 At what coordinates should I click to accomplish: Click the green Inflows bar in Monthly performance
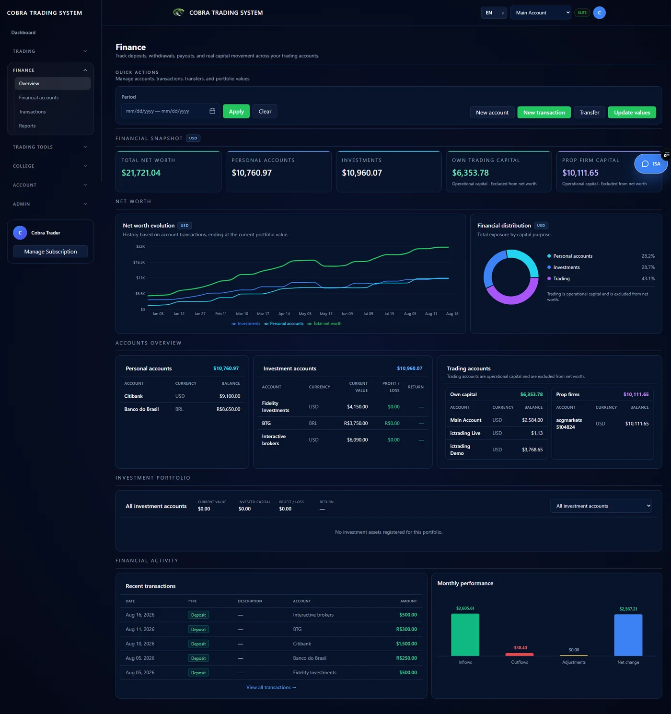point(465,635)
